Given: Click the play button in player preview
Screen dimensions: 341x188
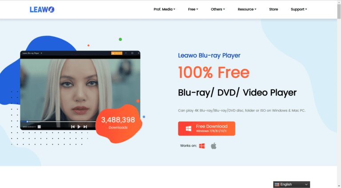Looking at the screenshot, I should (79, 127).
